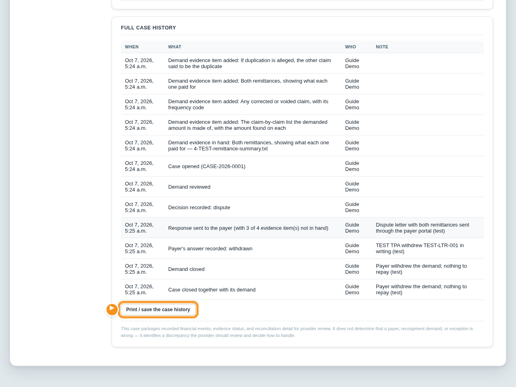The image size is (516, 387).
Task: Select the 'Demand closed' history entry
Action: [x=302, y=269]
